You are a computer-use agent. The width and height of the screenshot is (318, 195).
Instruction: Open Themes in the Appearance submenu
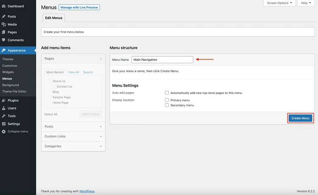pos(8,59)
